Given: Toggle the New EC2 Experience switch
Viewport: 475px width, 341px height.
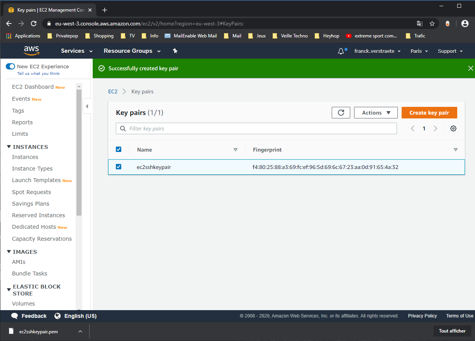Looking at the screenshot, I should point(10,66).
